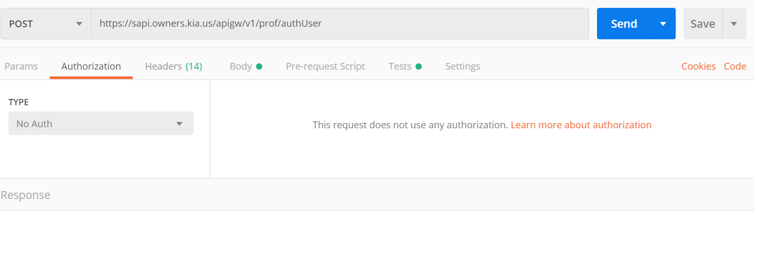
Task: Click the green dot beside Body
Action: (259, 66)
